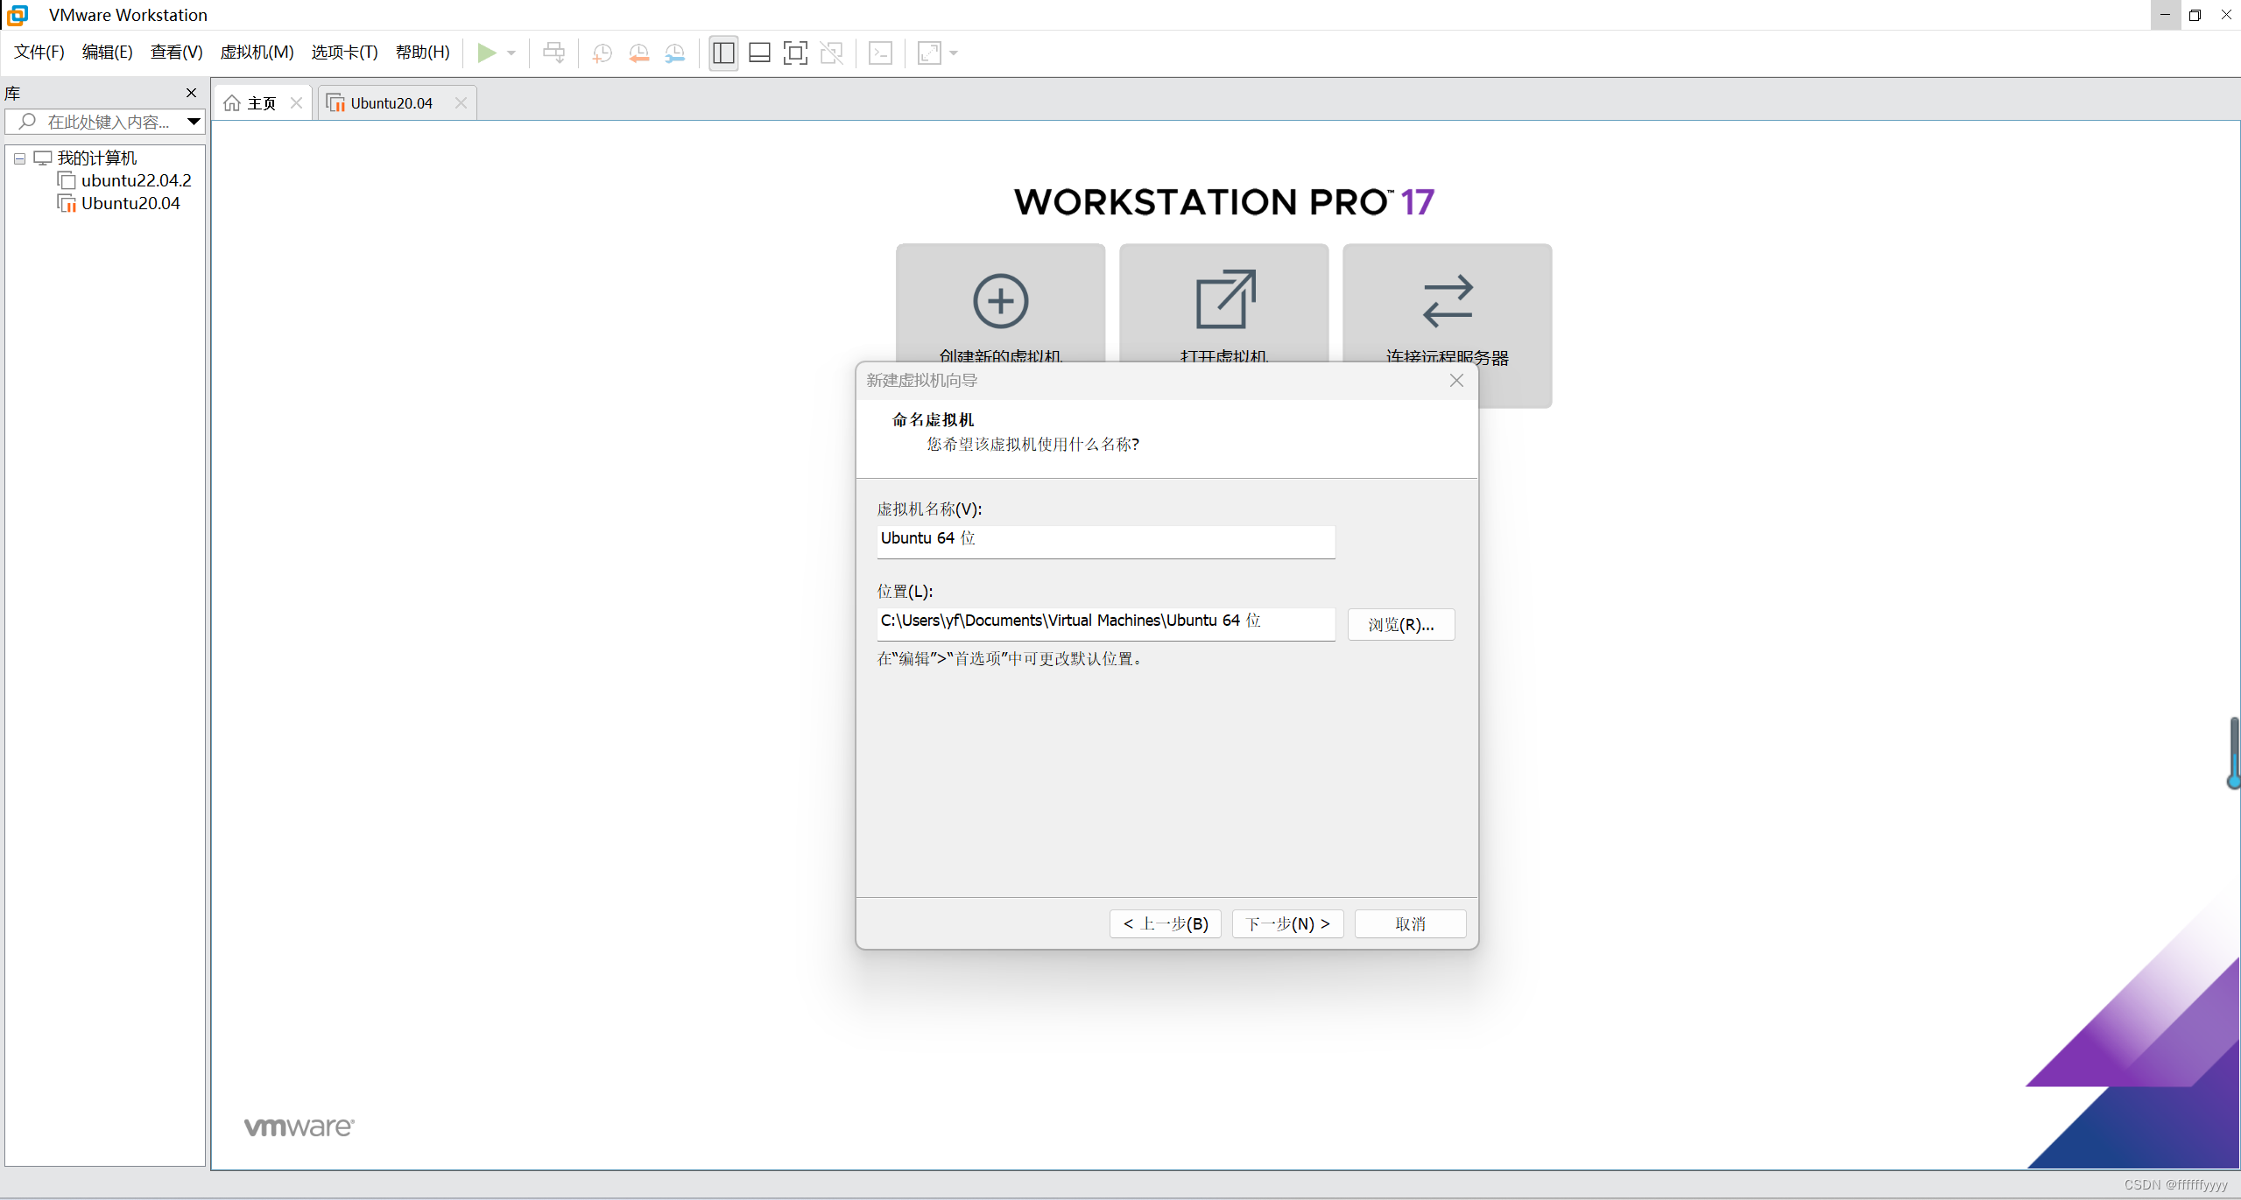Click the revert to snapshot icon
Screen dimensions: 2241x1200
coord(638,53)
